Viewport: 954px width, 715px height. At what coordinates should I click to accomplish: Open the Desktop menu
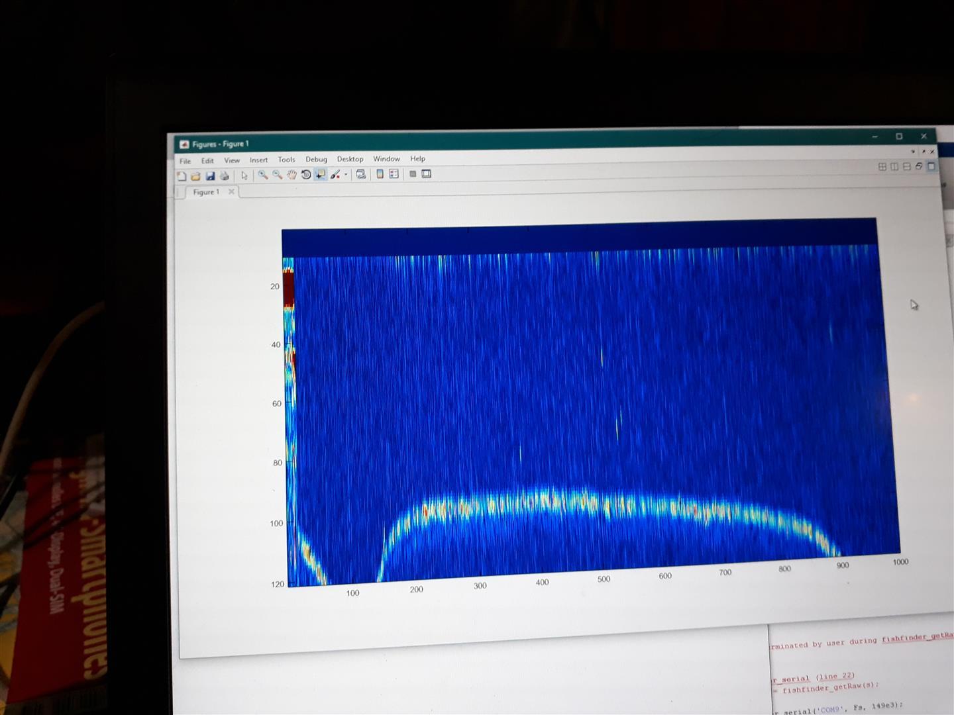[350, 159]
